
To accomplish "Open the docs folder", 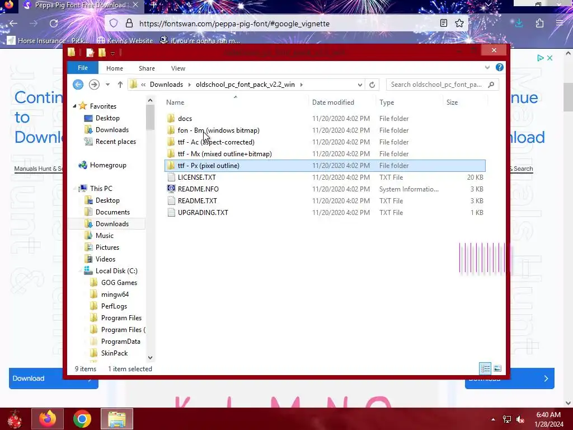I will (x=185, y=119).
